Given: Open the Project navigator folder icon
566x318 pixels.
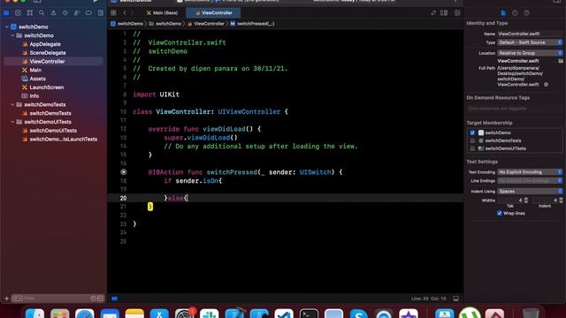Looking at the screenshot, I should click(x=6, y=13).
